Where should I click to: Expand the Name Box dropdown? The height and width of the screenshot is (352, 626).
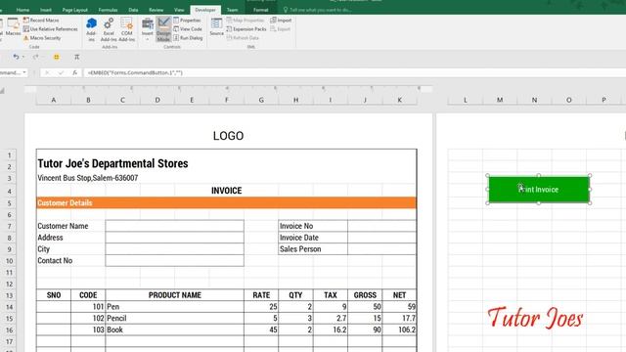pos(24,72)
